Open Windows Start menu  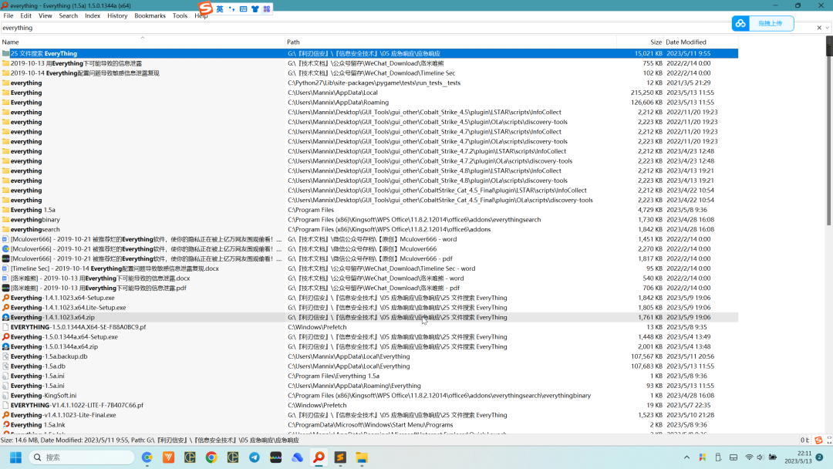15,457
